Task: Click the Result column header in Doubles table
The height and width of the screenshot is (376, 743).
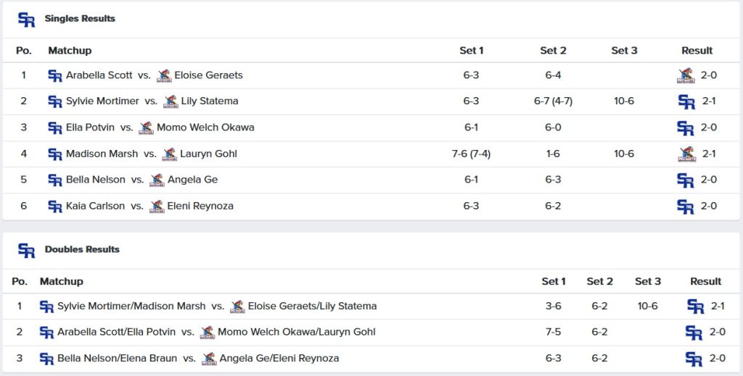Action: (705, 281)
